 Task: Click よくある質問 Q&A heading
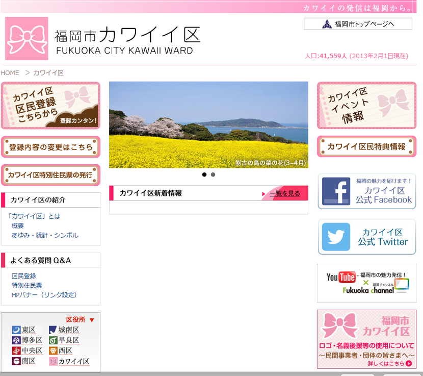click(x=40, y=260)
